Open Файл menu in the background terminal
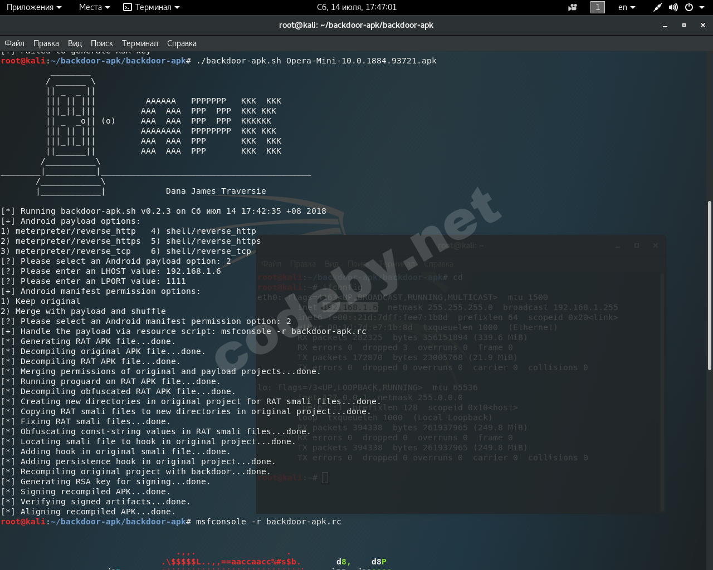This screenshot has width=713, height=570. pos(271,264)
